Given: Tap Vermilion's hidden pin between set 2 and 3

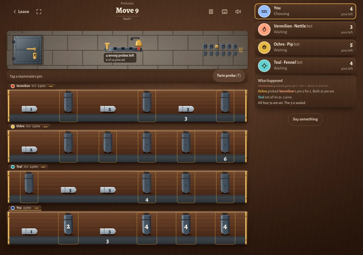Looking at the screenshot, I should (147, 106).
